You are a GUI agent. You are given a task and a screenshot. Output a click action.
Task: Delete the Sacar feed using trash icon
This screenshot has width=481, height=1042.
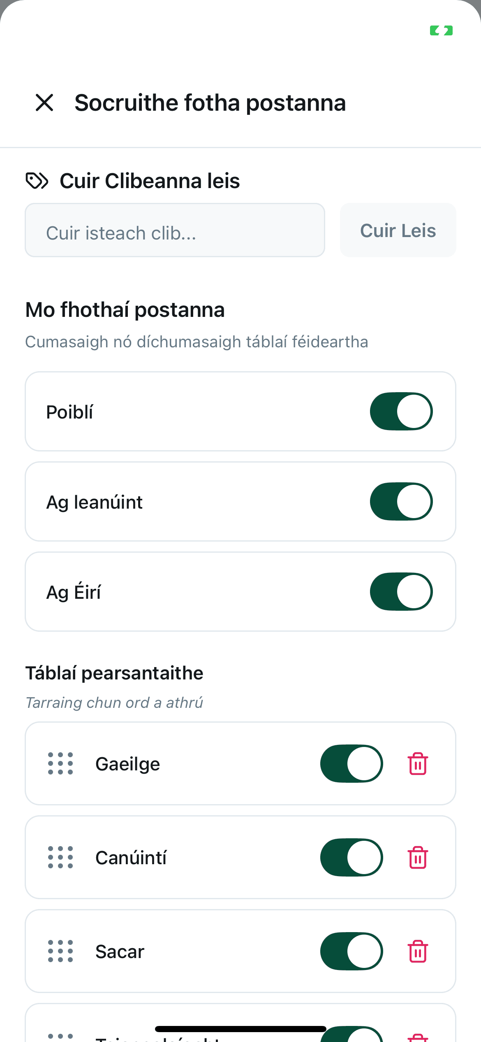point(418,951)
